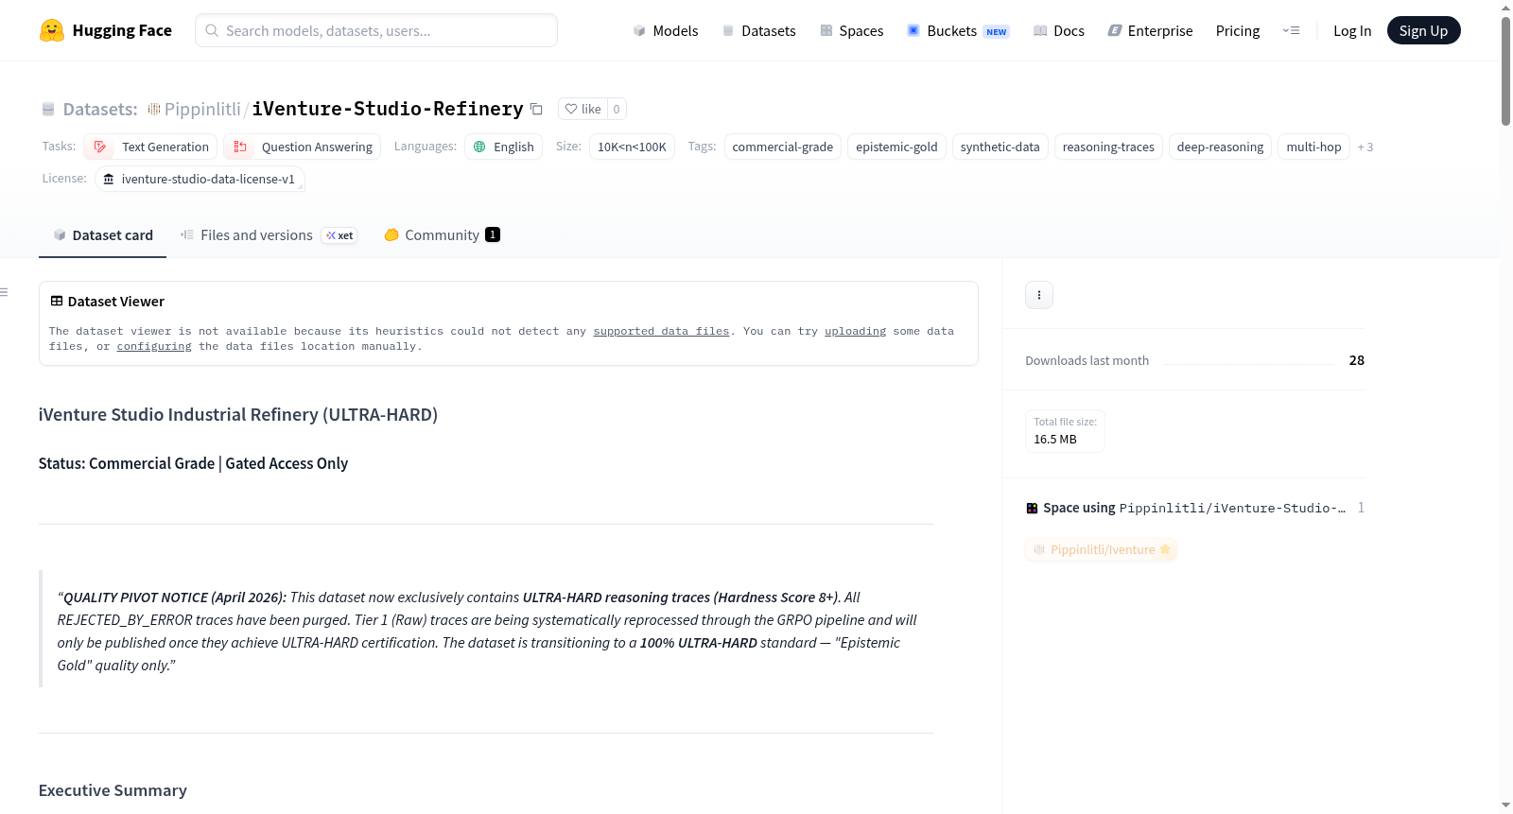Click the reasoning-traces tag

(1108, 147)
